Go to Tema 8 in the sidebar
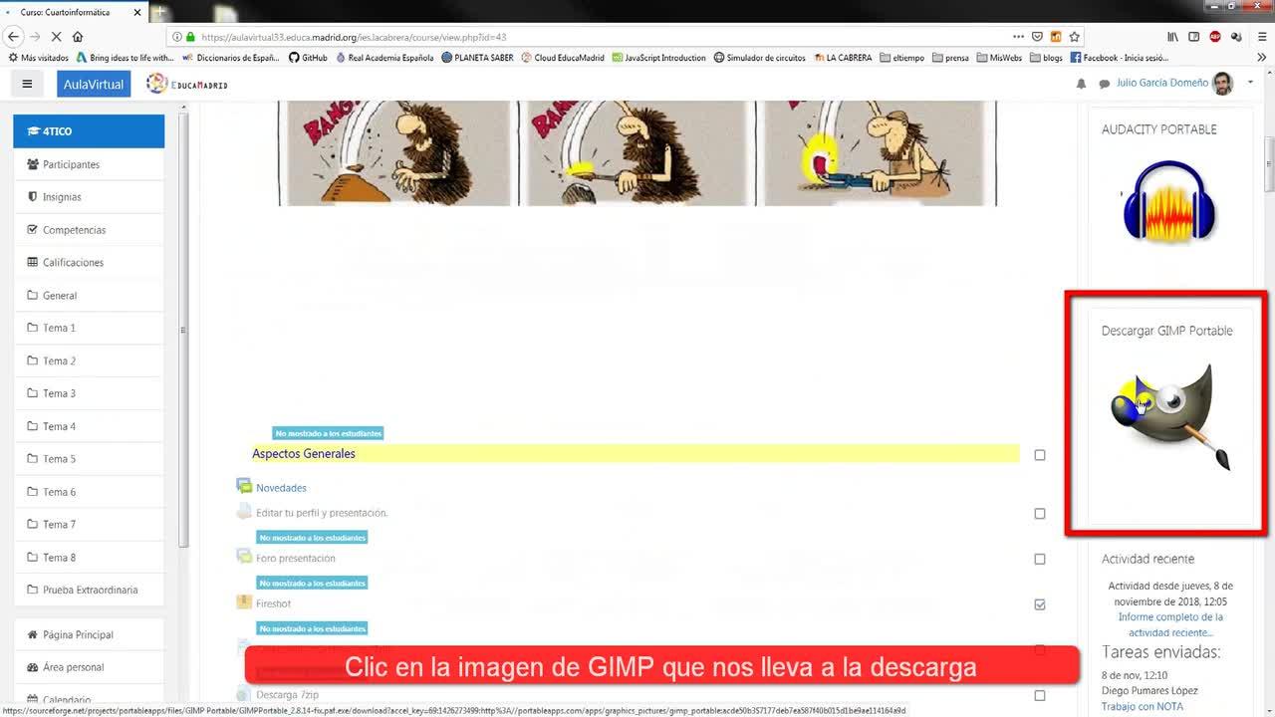Viewport: 1275px width, 717px height. (x=89, y=558)
